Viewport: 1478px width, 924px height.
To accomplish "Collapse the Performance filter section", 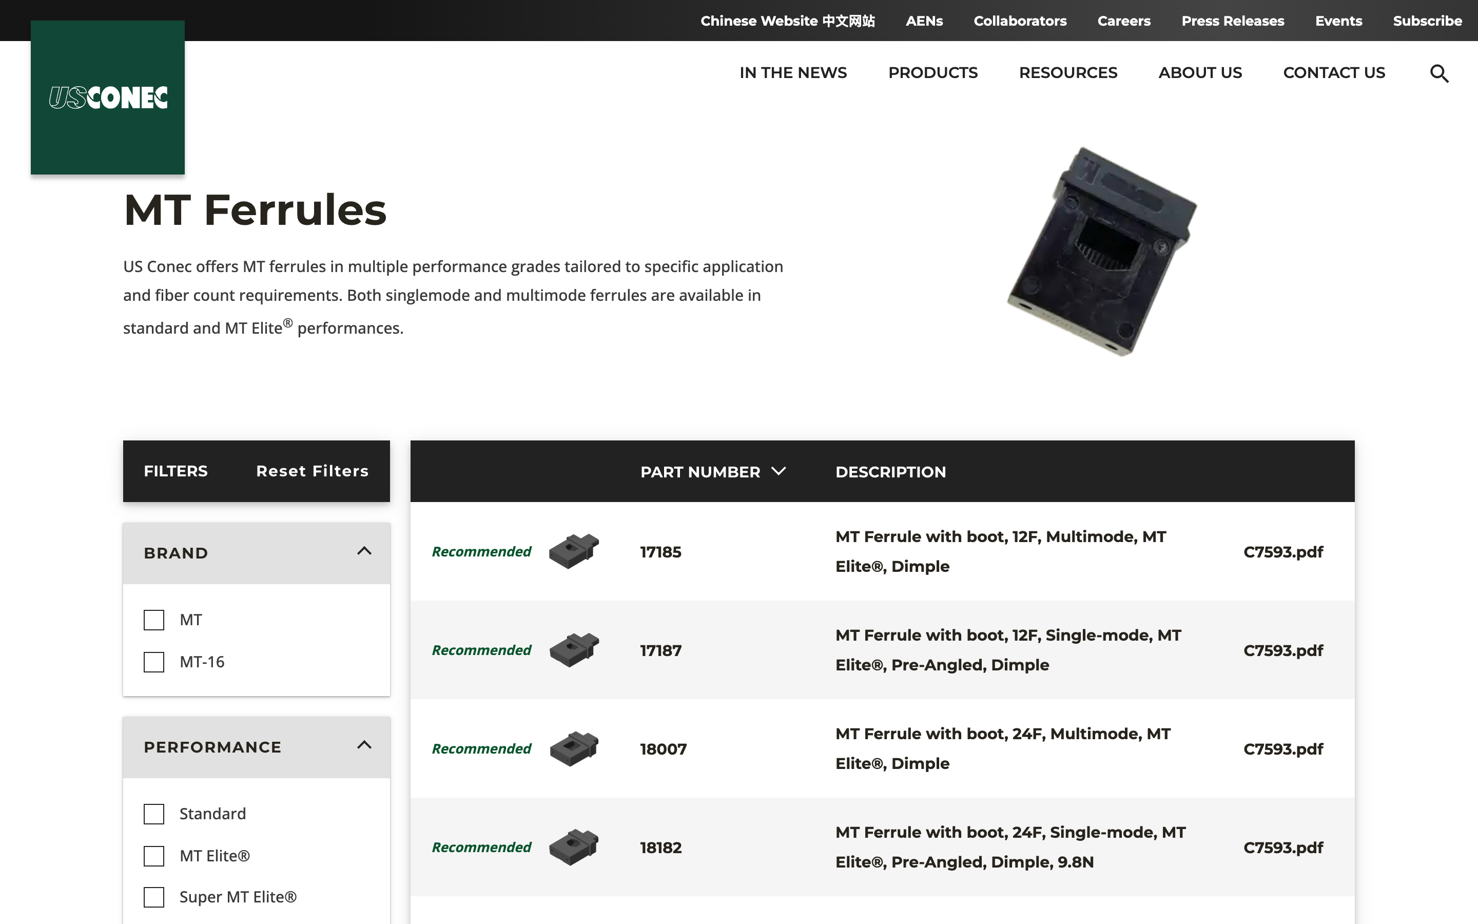I will pos(364,745).
